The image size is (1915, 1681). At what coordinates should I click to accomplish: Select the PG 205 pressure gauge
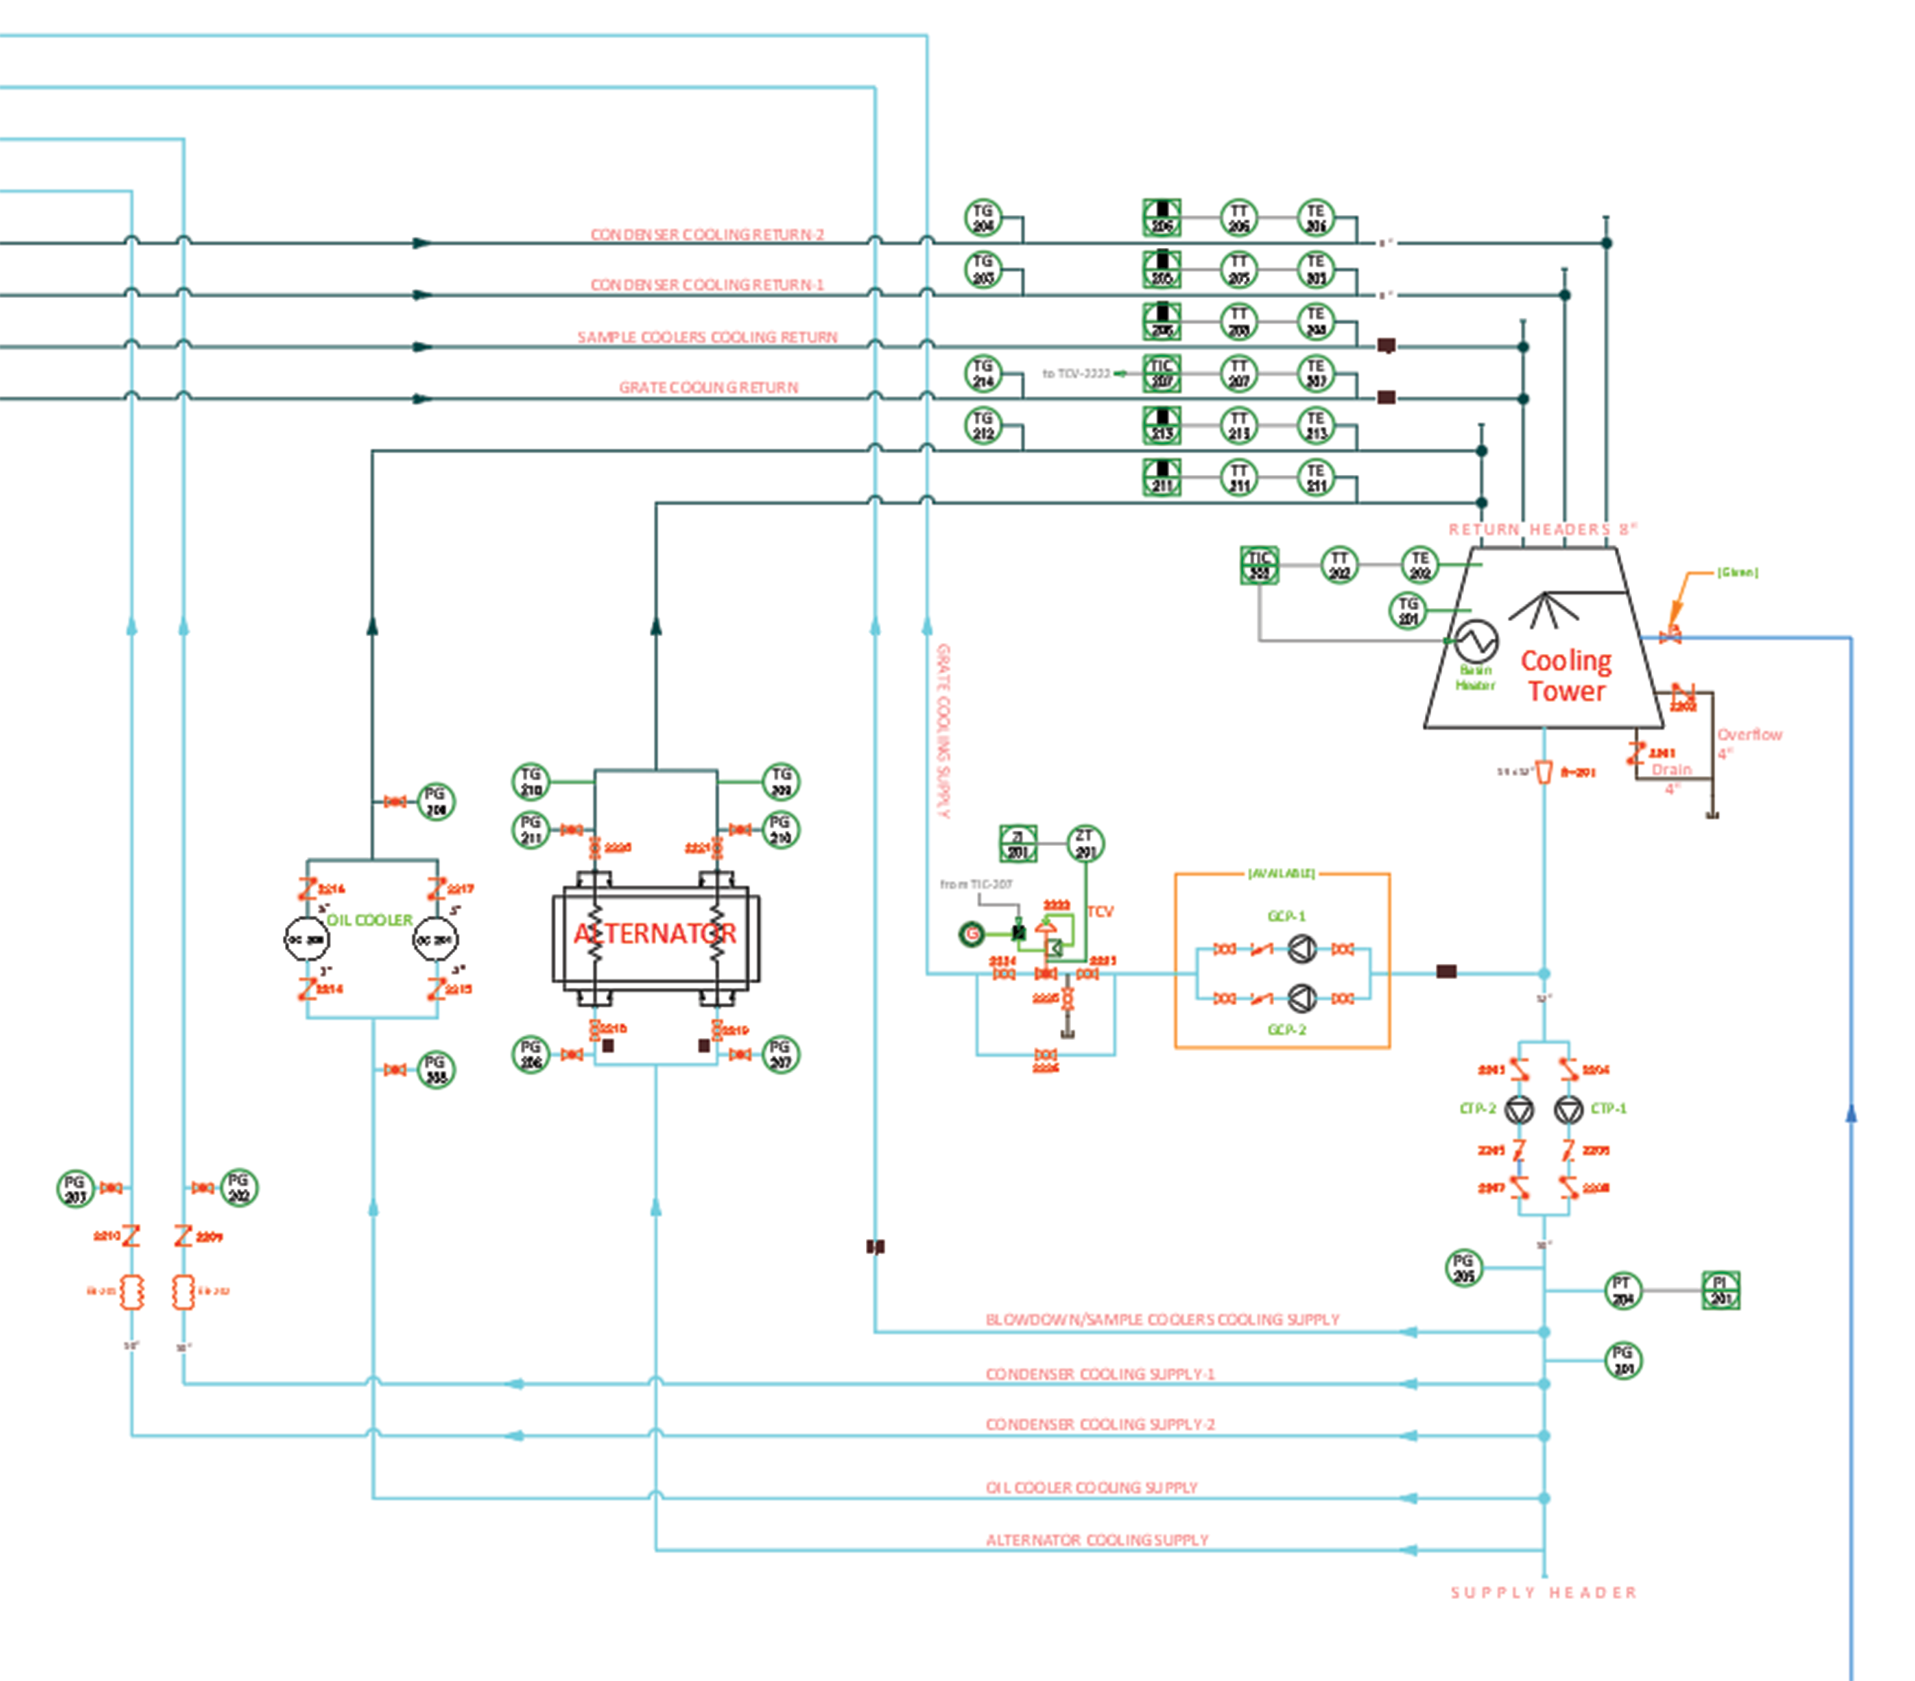point(1463,1268)
